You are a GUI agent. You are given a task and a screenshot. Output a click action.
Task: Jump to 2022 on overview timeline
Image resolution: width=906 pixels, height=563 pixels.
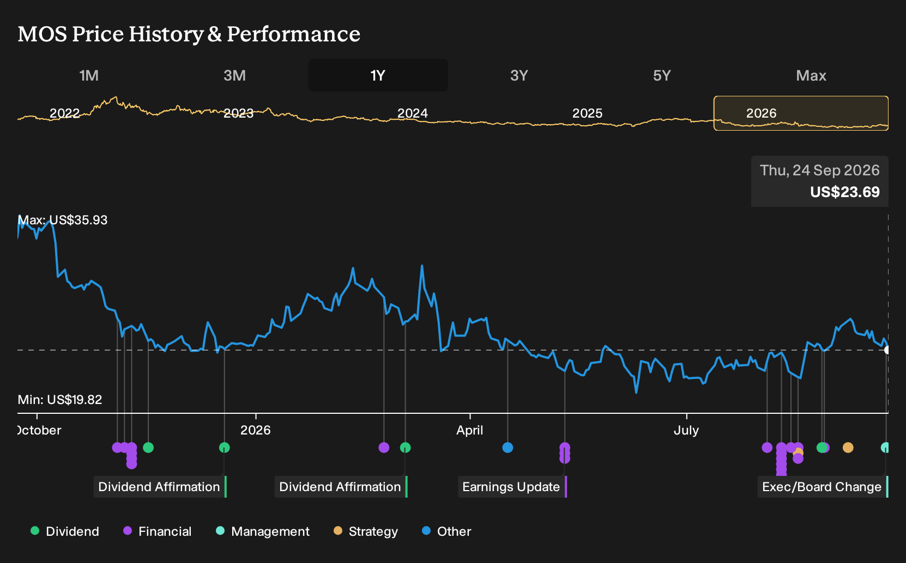pyautogui.click(x=65, y=113)
